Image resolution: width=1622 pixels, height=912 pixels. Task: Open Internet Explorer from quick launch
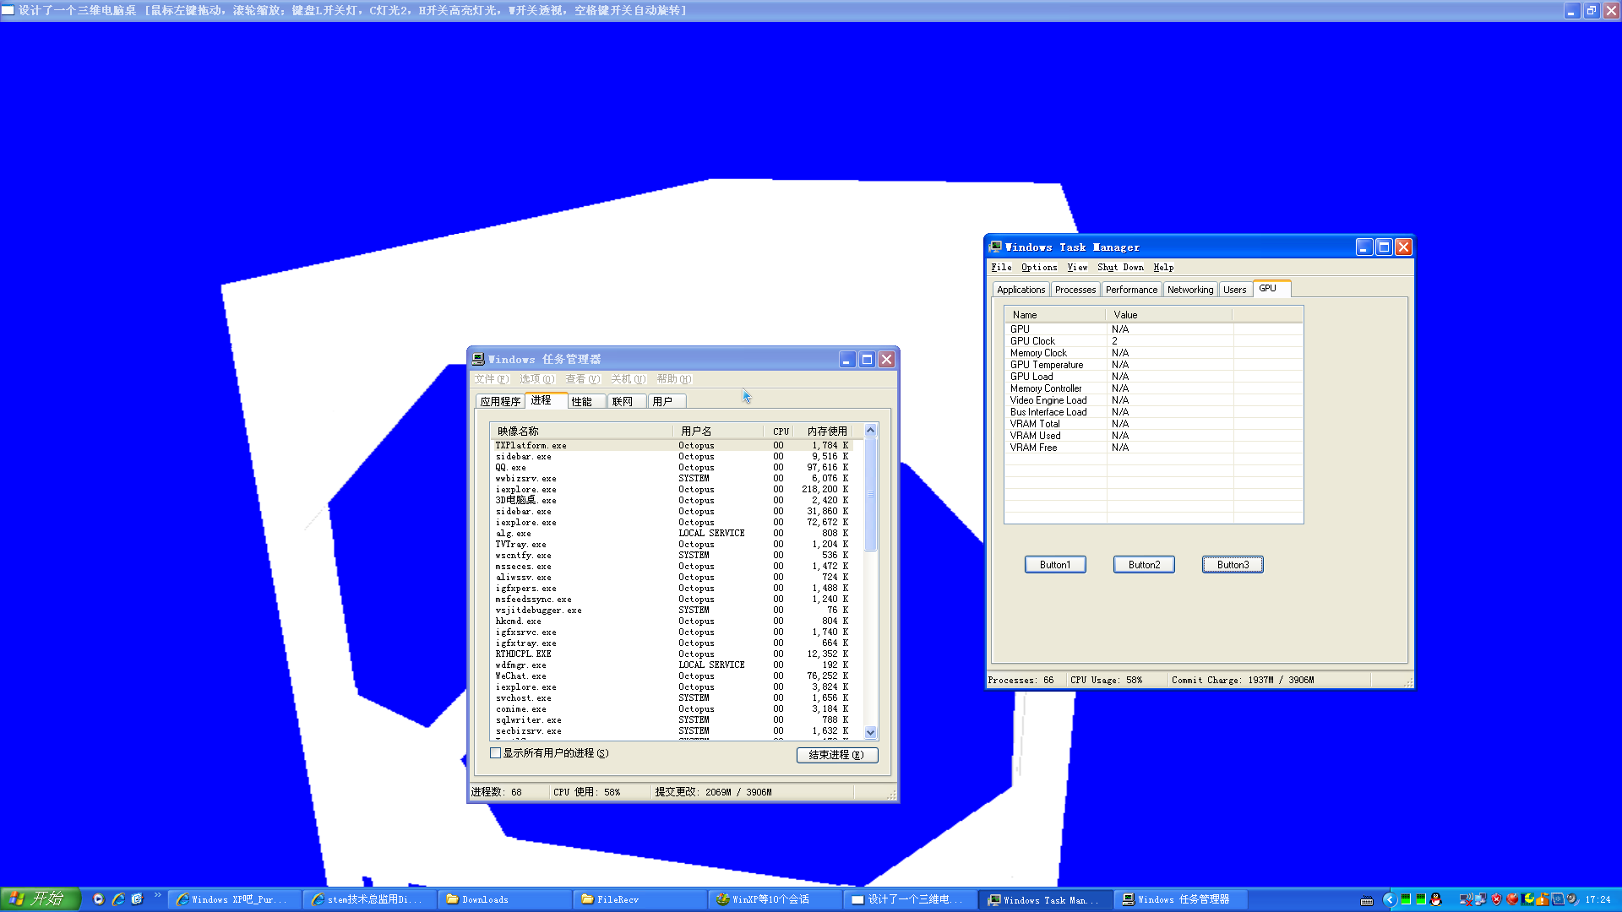coord(118,899)
